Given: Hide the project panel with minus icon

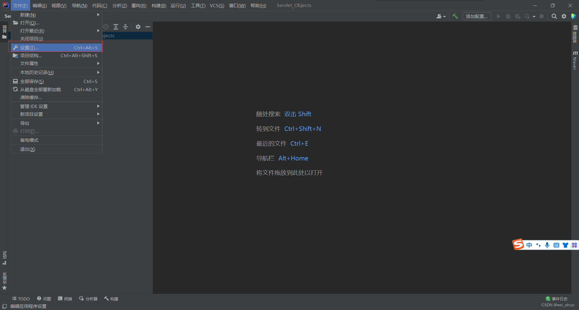Looking at the screenshot, I should tap(148, 27).
